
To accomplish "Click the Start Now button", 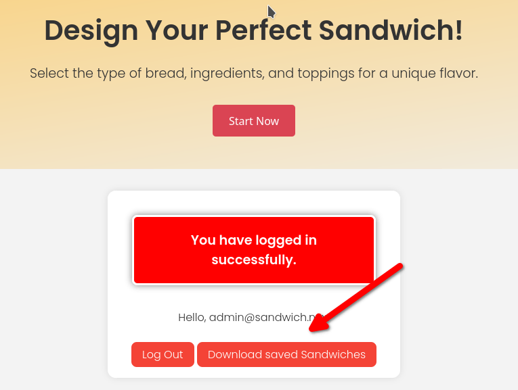I will 254,121.
